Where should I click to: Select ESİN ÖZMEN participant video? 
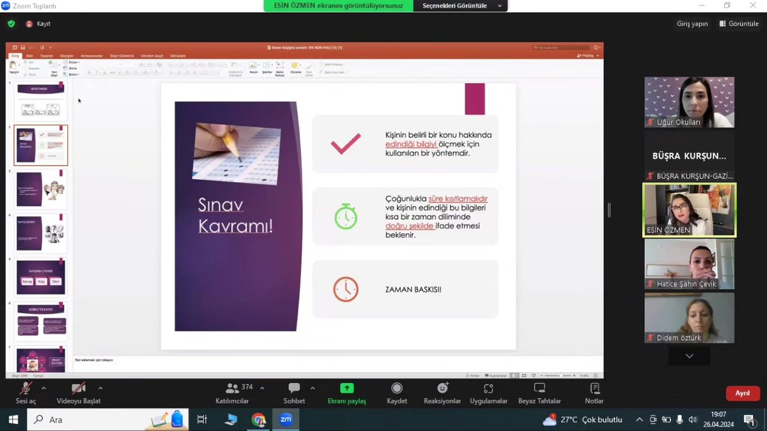point(689,210)
